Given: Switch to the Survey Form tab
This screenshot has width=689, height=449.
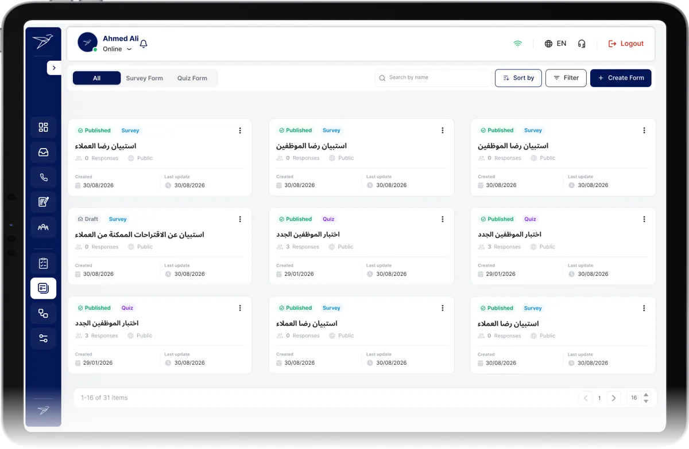Looking at the screenshot, I should pyautogui.click(x=144, y=78).
